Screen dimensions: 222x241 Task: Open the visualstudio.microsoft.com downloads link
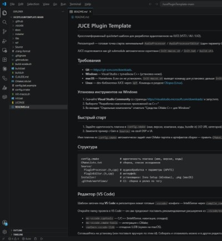175,99
